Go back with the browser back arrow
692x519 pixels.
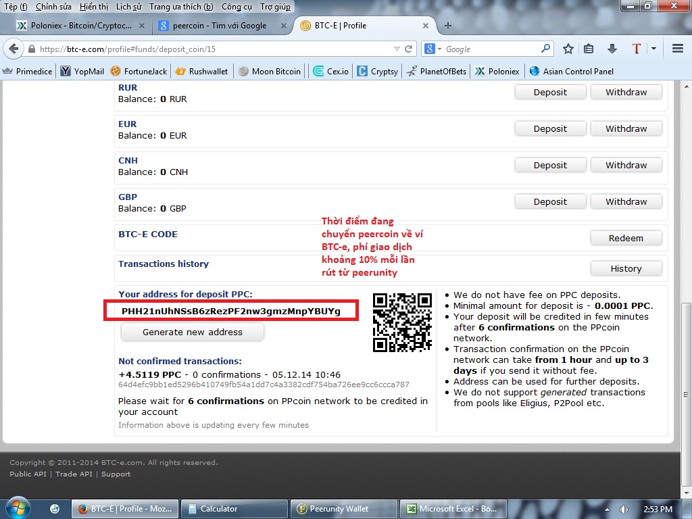[x=14, y=49]
